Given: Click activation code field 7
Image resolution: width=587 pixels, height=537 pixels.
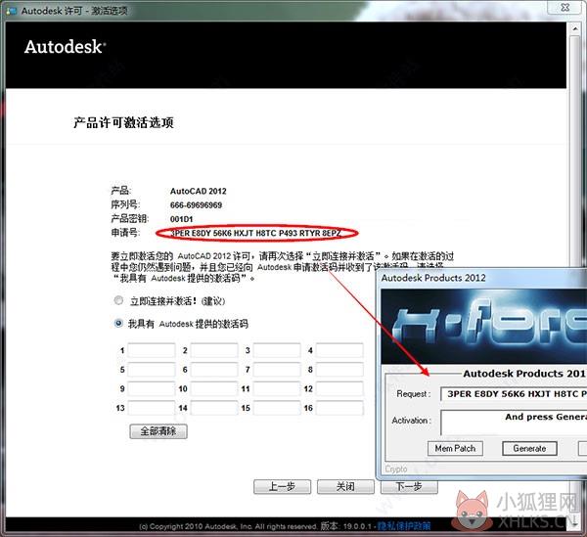Looking at the screenshot, I should 277,370.
